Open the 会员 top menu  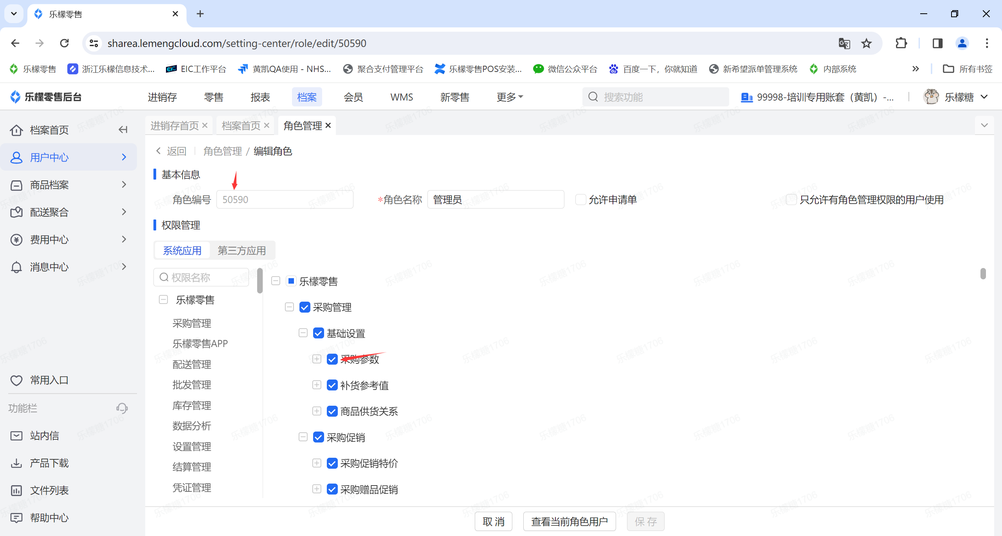353,97
